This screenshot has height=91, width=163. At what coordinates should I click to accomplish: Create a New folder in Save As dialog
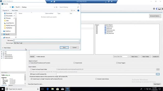pyautogui.click(x=15, y=10)
